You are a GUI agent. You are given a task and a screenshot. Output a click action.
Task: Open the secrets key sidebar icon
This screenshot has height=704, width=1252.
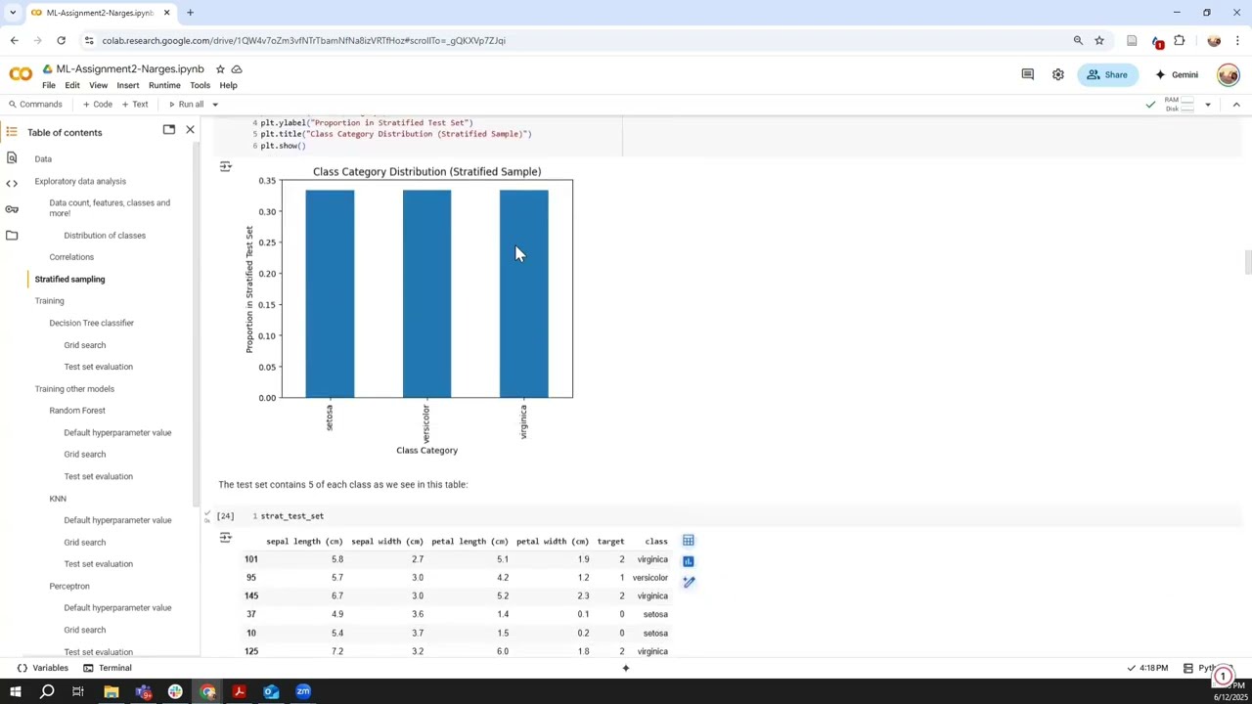tap(12, 209)
